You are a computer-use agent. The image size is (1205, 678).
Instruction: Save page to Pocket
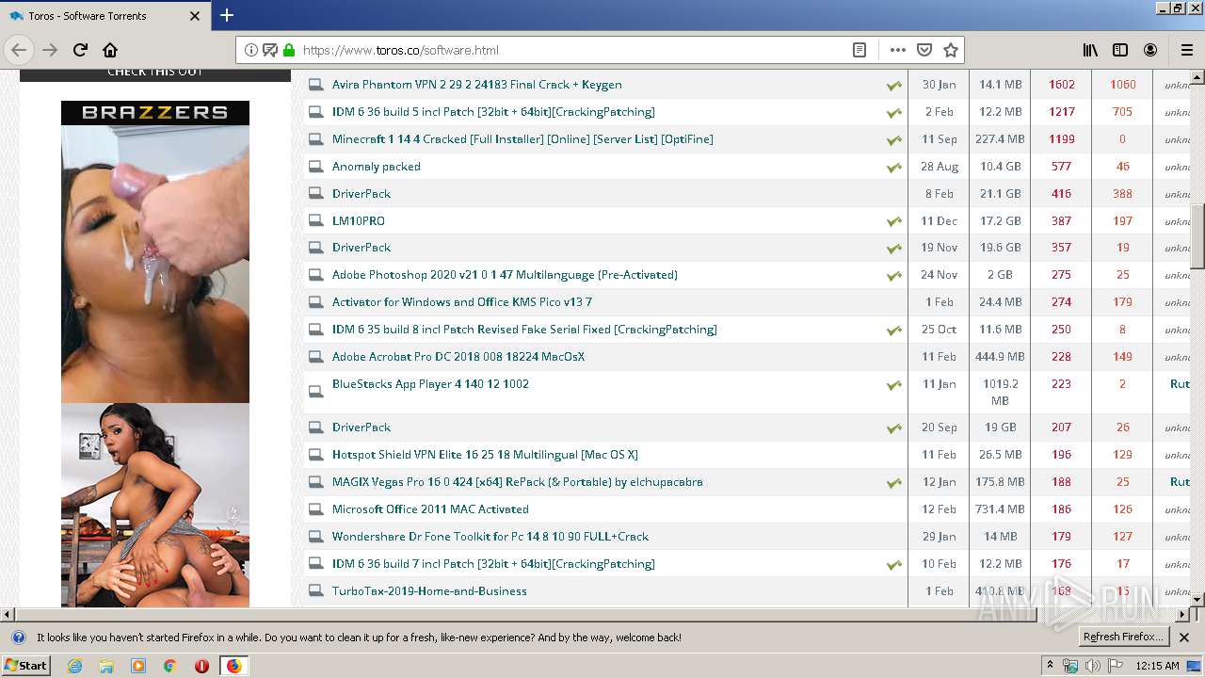click(x=924, y=50)
